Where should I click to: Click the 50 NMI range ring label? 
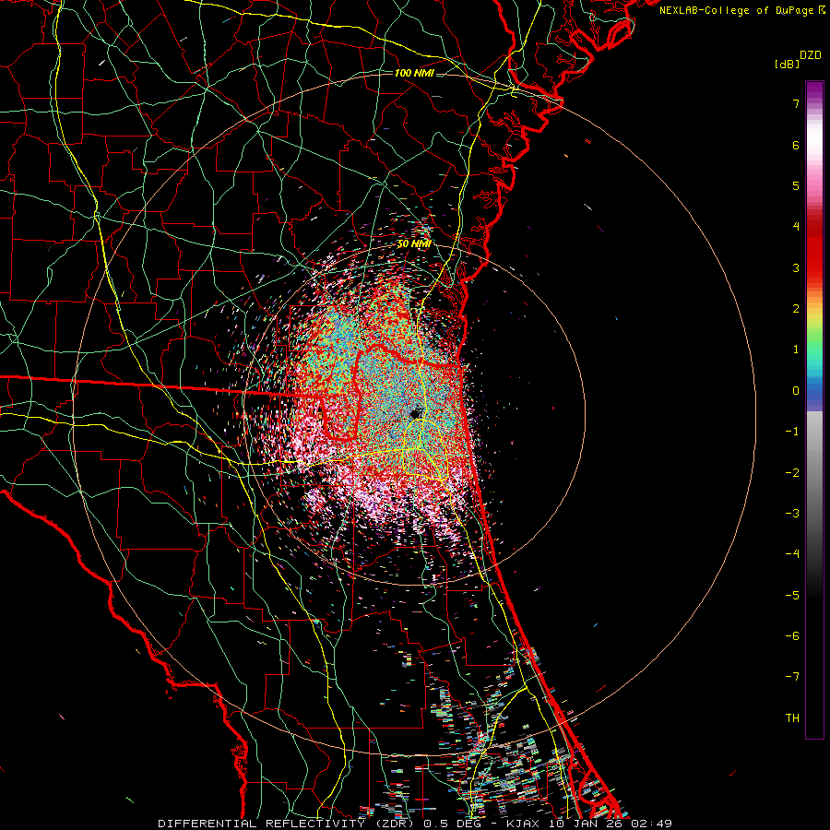click(x=414, y=244)
